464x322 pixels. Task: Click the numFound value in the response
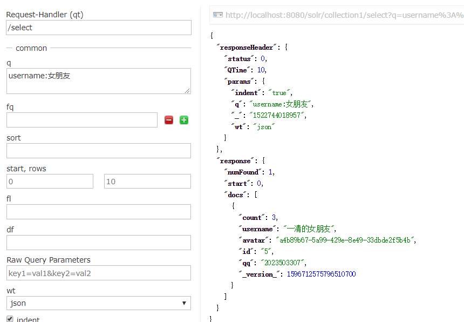pos(271,172)
